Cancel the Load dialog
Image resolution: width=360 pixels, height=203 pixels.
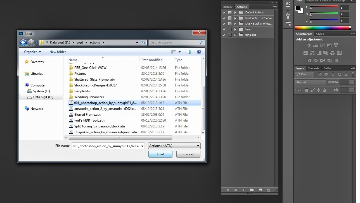[x=188, y=154]
